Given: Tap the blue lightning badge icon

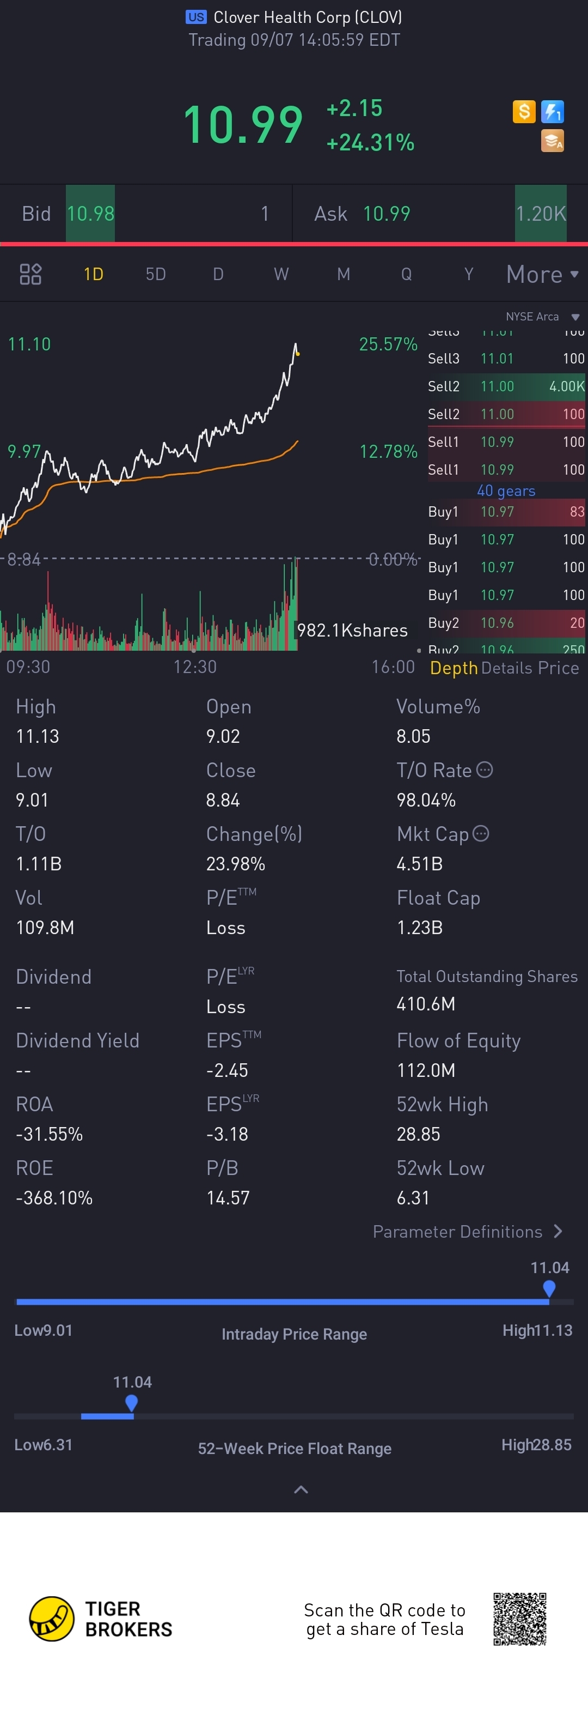Looking at the screenshot, I should coord(553,111).
